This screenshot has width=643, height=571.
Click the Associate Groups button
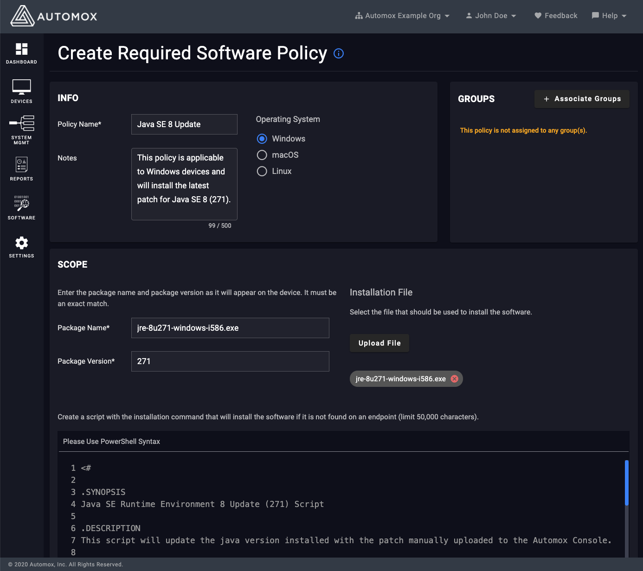(582, 99)
